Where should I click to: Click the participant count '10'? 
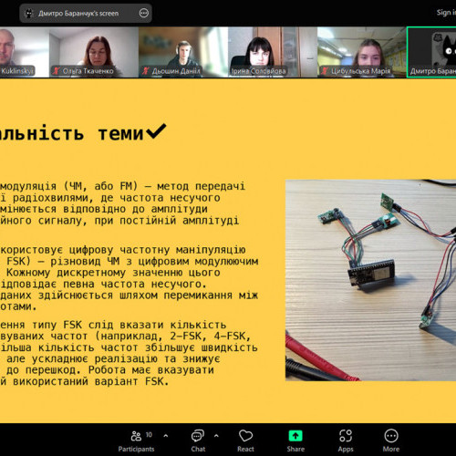149,435
